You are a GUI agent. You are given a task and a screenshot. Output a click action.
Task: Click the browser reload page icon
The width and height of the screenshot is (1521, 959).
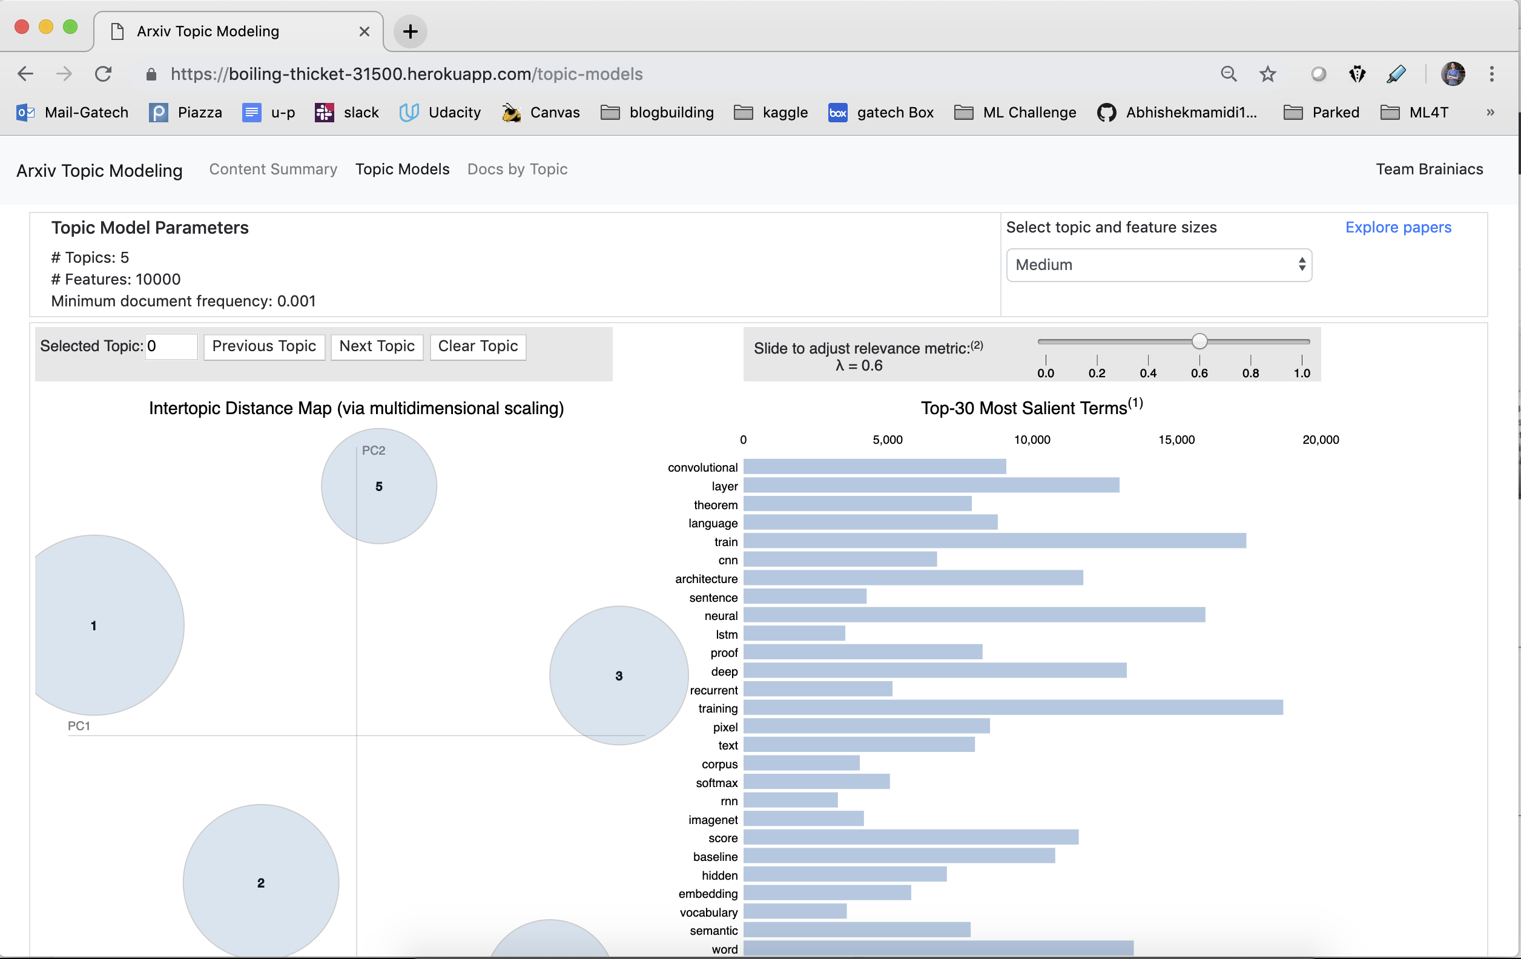(103, 74)
